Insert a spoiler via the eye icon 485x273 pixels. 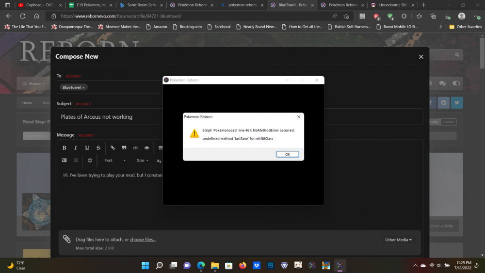pyautogui.click(x=146, y=148)
